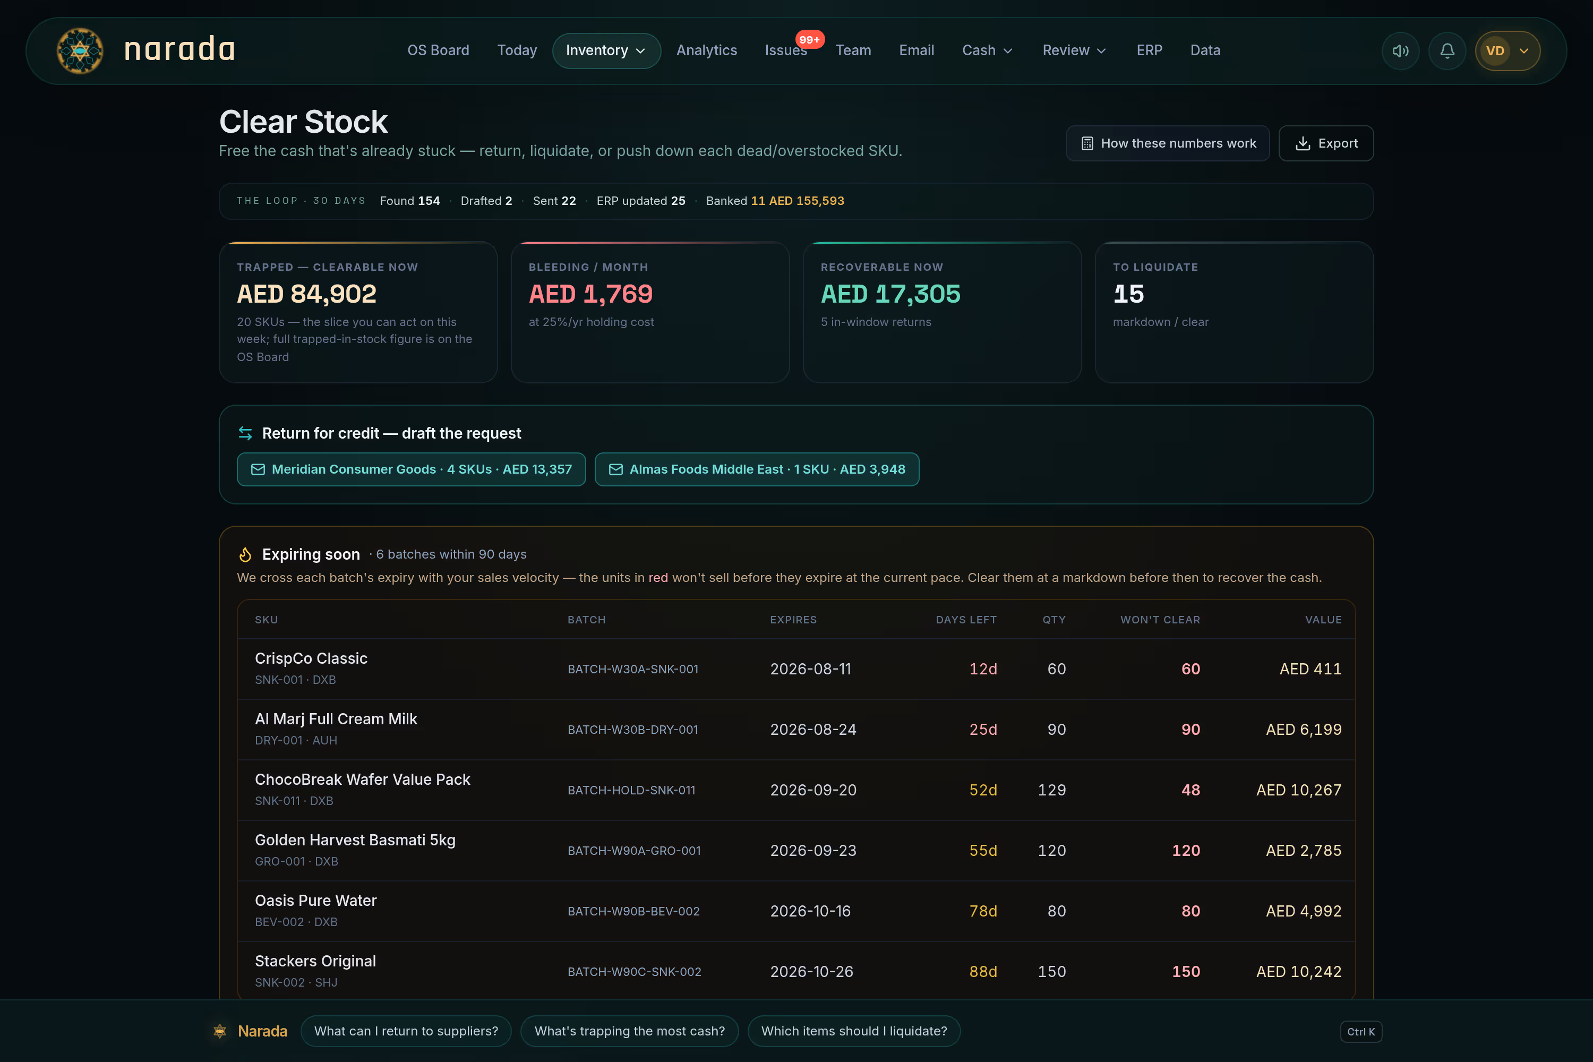Image resolution: width=1593 pixels, height=1062 pixels.
Task: Open the user profile chevron menu
Action: (x=1524, y=51)
